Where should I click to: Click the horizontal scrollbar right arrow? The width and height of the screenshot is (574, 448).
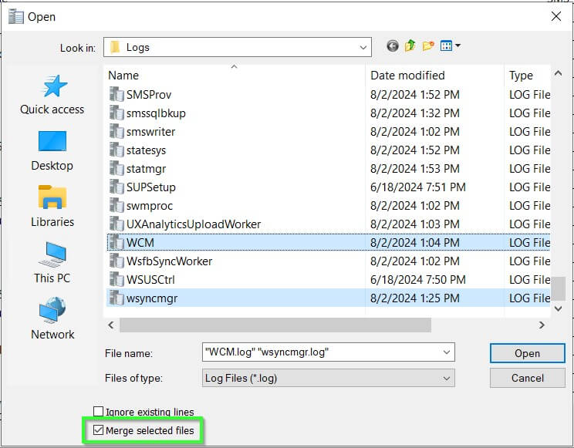click(542, 325)
